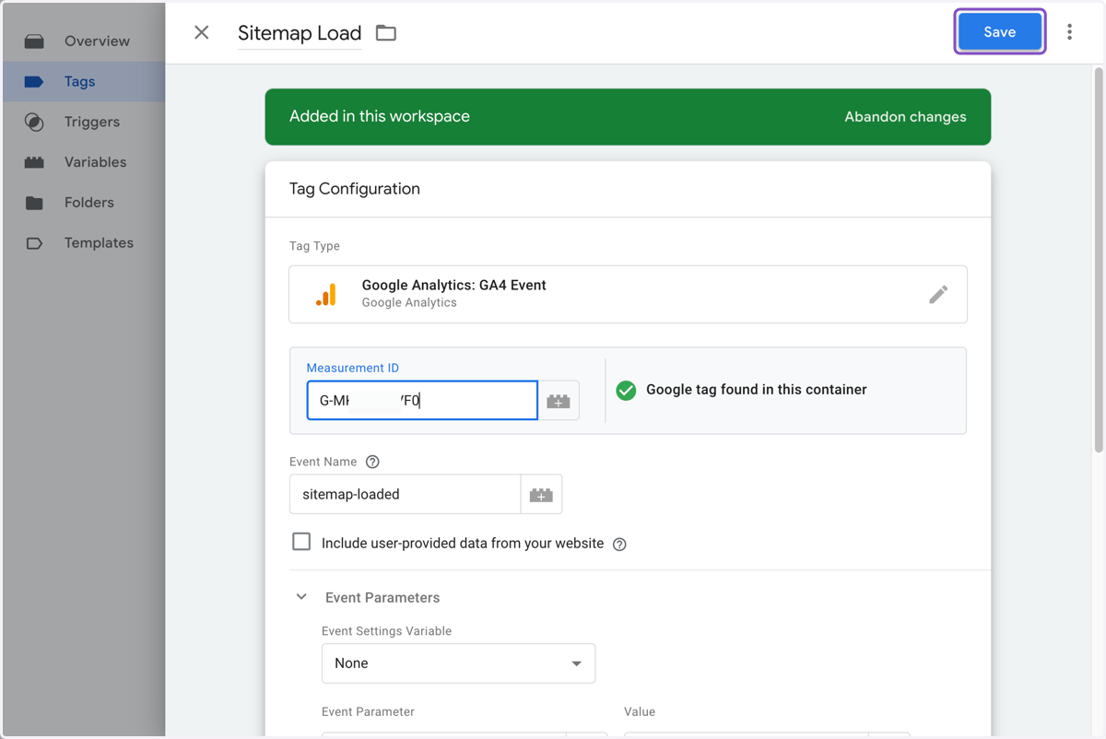This screenshot has width=1106, height=739.
Task: Click the Sitemap Load tag name title
Action: pos(300,33)
